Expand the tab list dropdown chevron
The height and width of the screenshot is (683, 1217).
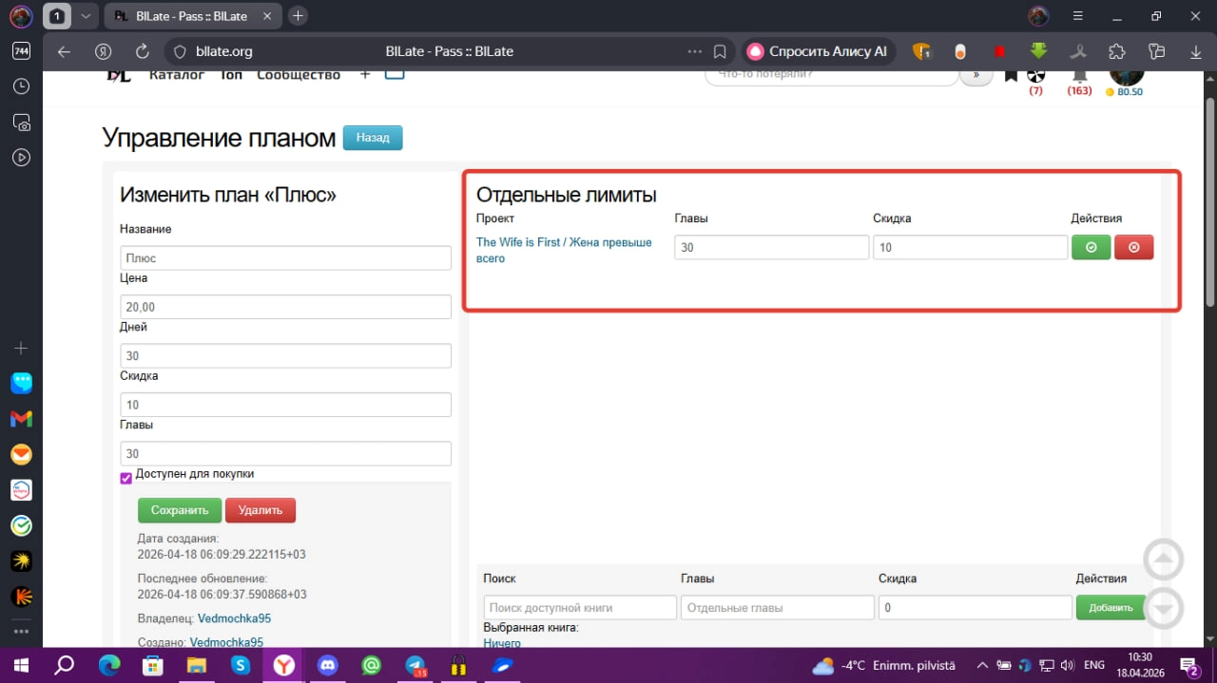coord(87,16)
